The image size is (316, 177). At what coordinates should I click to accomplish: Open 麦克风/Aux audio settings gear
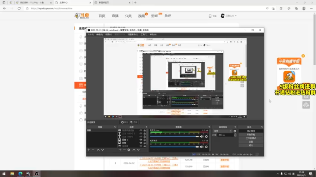click(x=206, y=136)
